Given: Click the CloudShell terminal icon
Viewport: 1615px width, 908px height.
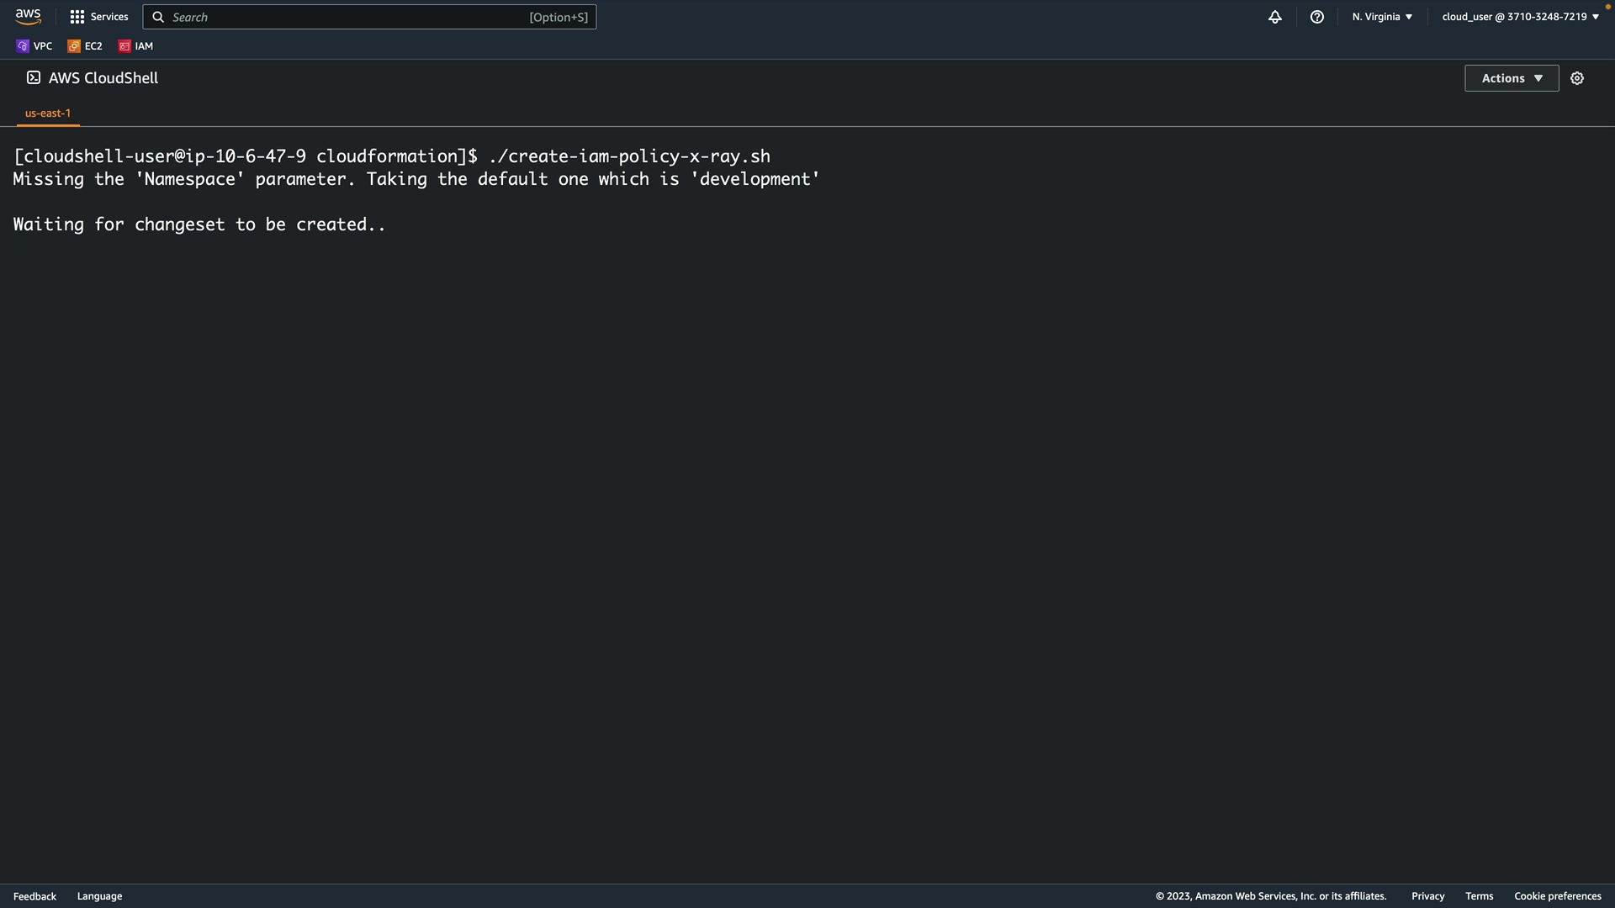Looking at the screenshot, I should [34, 77].
